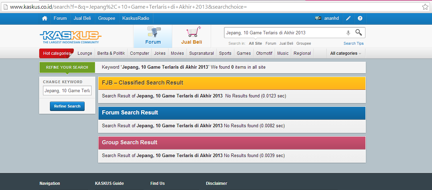The height and width of the screenshot is (190, 432).
Task: Click the home icon in top bar
Action: [x=44, y=18]
